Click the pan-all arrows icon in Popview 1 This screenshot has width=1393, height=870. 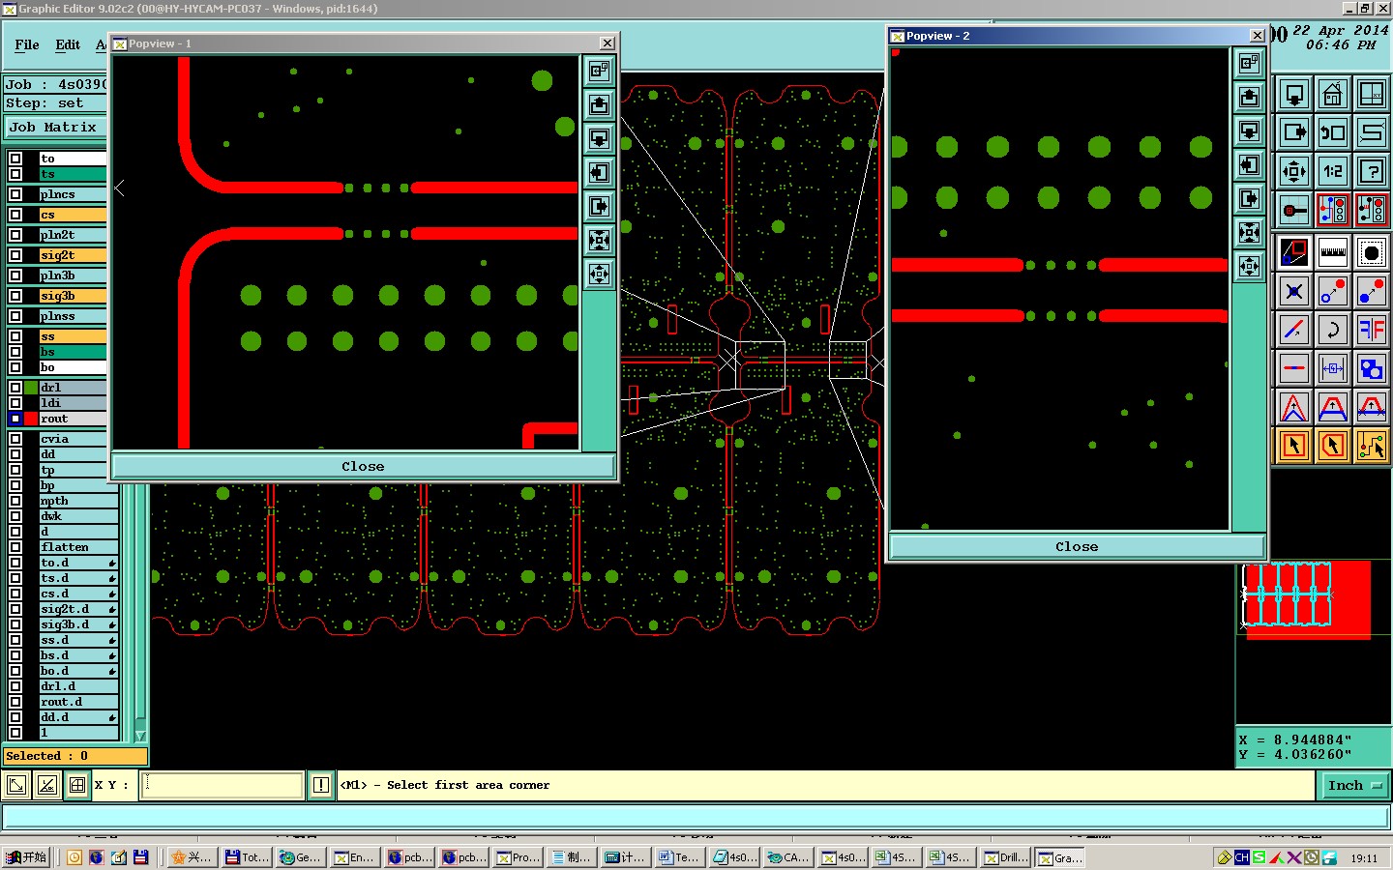[x=599, y=274]
